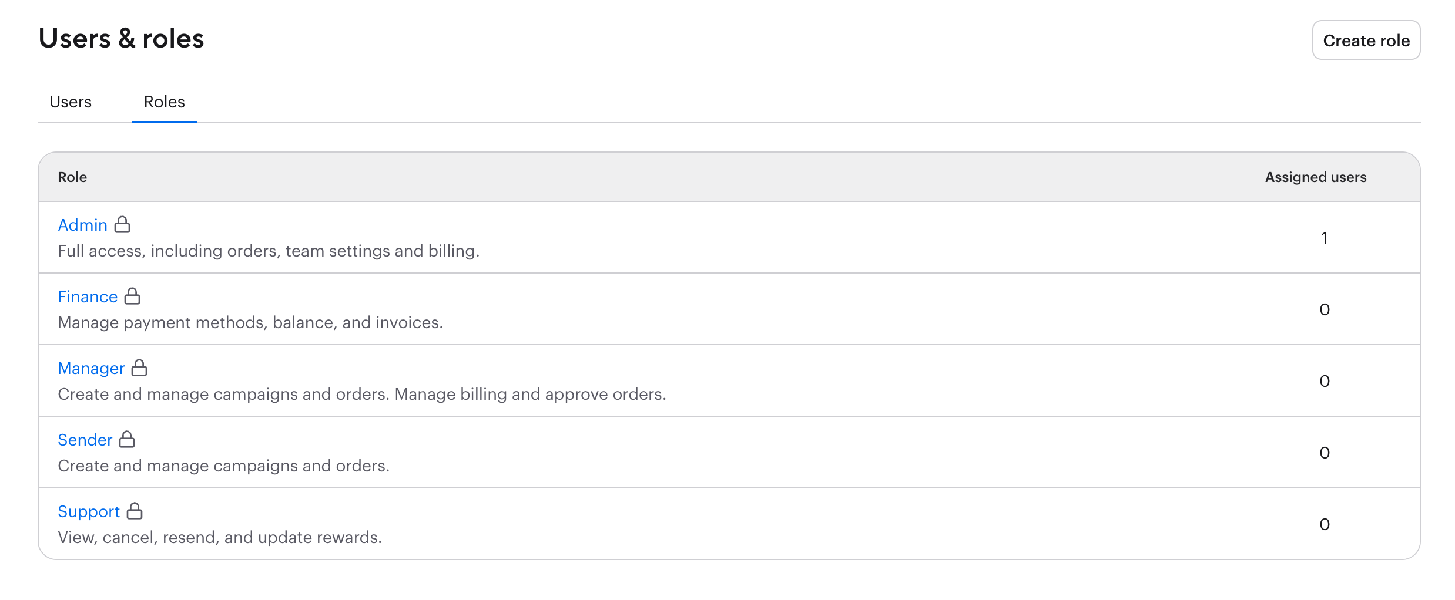Click Admin's assigned users count of 1

pyautogui.click(x=1325, y=238)
